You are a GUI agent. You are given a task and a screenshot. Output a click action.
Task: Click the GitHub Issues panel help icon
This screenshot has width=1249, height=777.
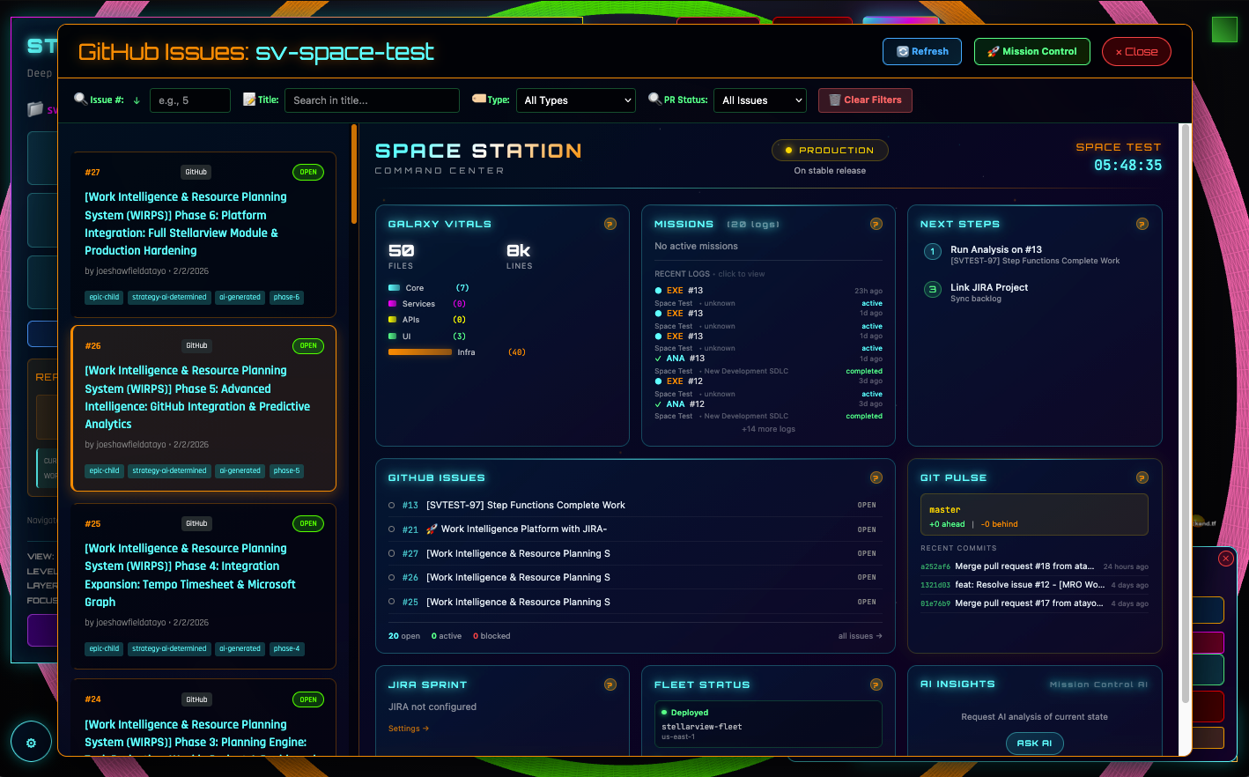click(876, 477)
